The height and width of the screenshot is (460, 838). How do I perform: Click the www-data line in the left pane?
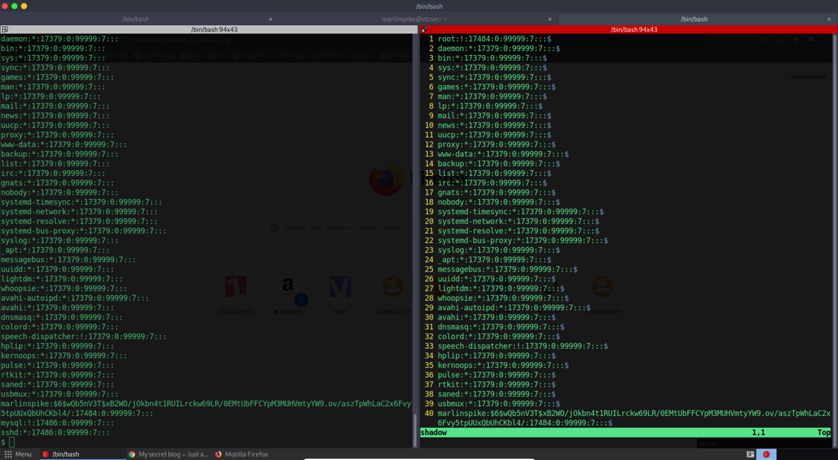coord(64,144)
